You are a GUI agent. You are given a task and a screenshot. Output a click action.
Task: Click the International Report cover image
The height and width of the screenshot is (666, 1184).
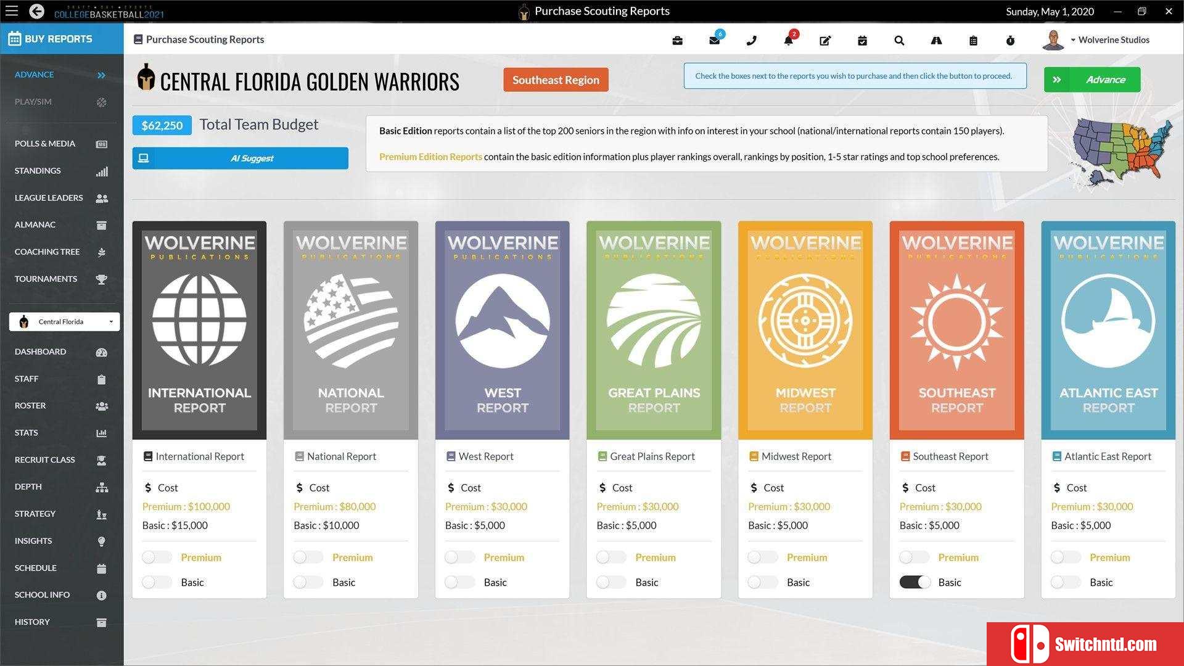coord(199,331)
